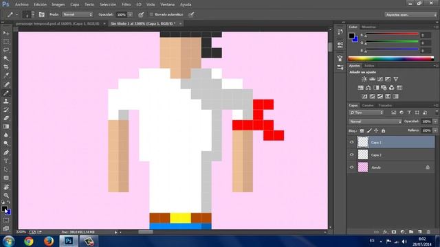This screenshot has width=440, height=247.
Task: Open the Ventana menu
Action: pos(167,5)
